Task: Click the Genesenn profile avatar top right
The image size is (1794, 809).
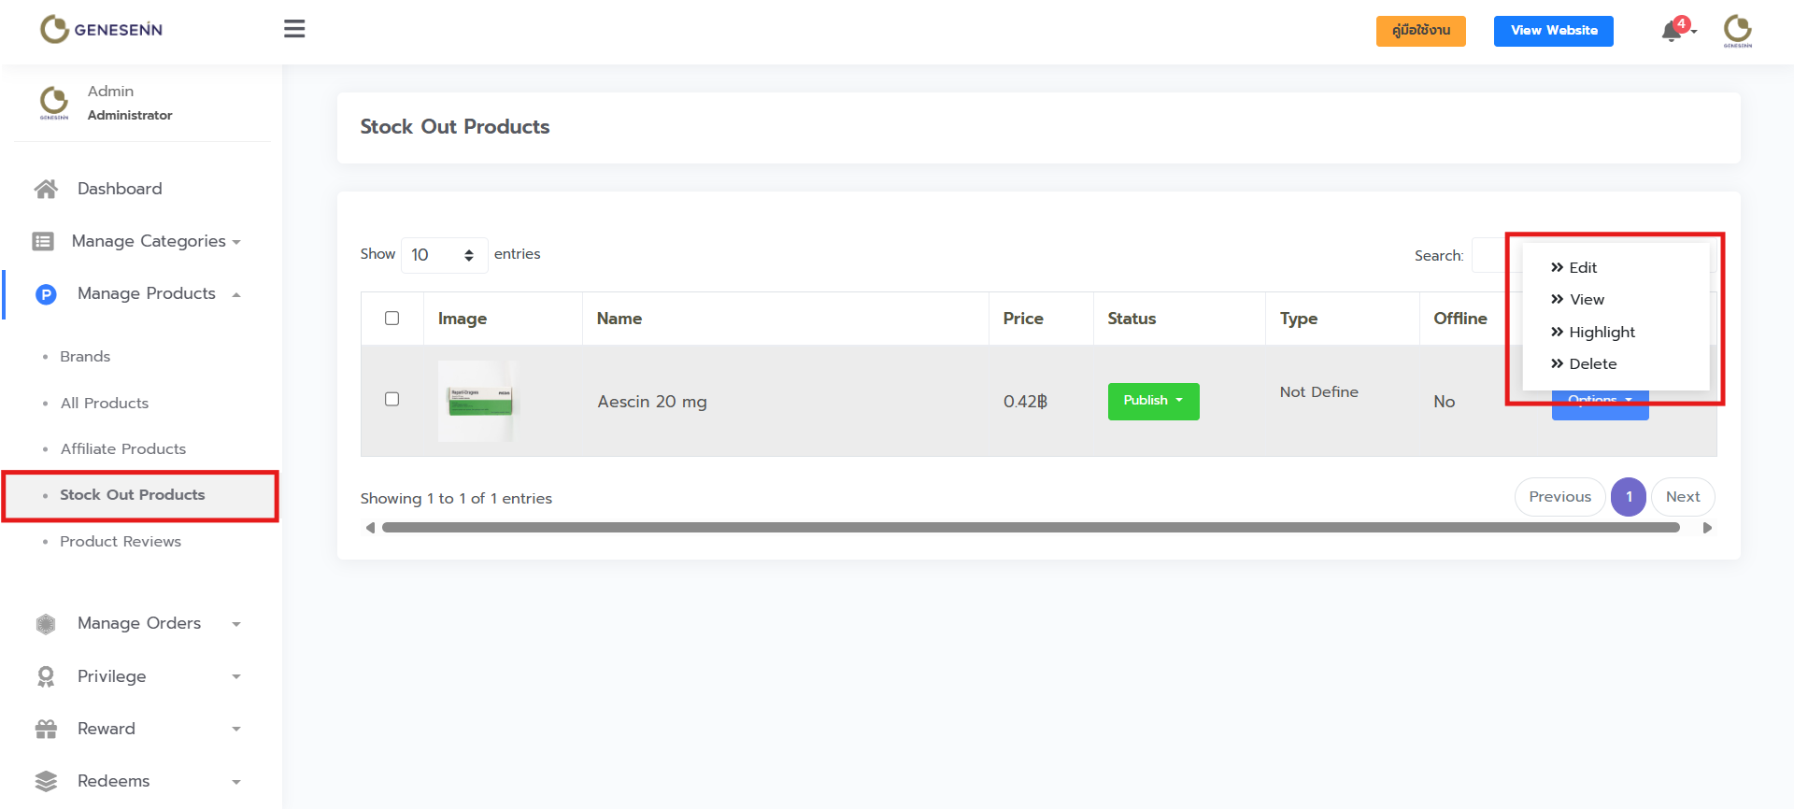Action: pos(1737,30)
